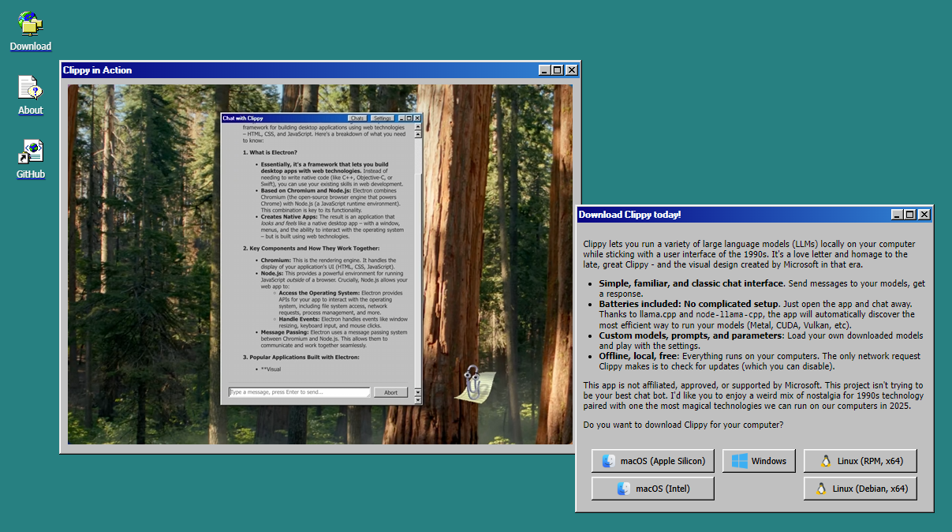The height and width of the screenshot is (532, 952).
Task: Click 'Custom models, prompts, and parameters' text
Action: pyautogui.click(x=689, y=335)
